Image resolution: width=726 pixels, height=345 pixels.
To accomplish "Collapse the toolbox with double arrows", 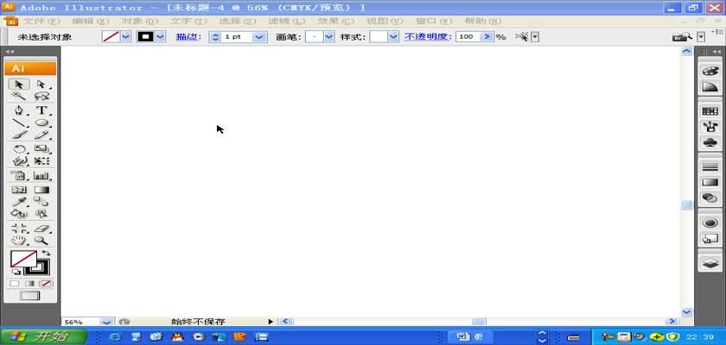I will [x=10, y=52].
